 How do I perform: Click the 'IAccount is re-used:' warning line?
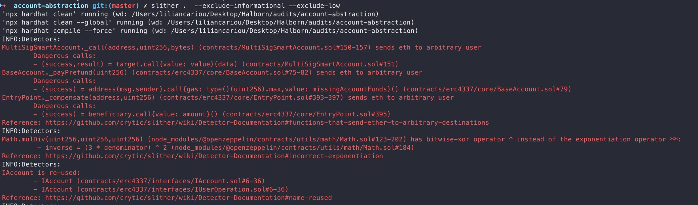click(x=41, y=173)
